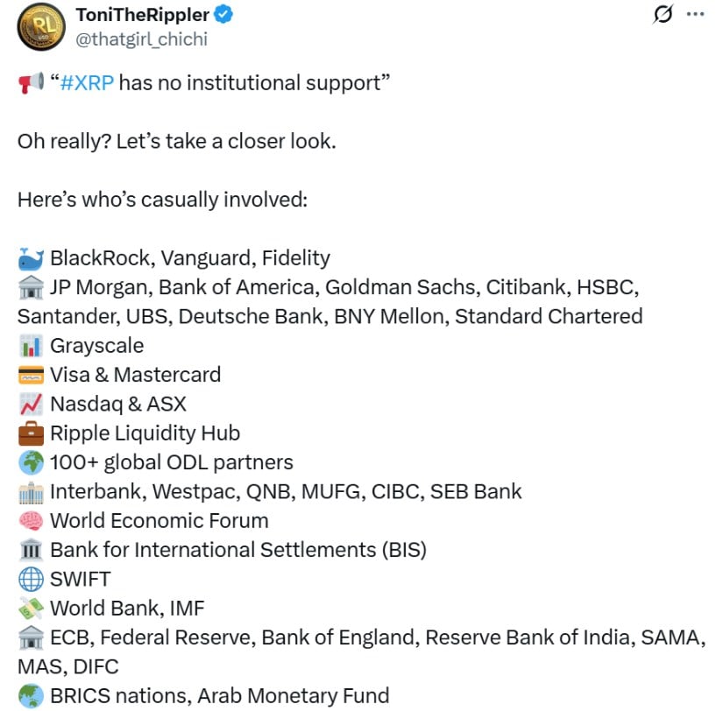
Task: Click the bar chart emoji beside Grayscale
Action: 31,346
